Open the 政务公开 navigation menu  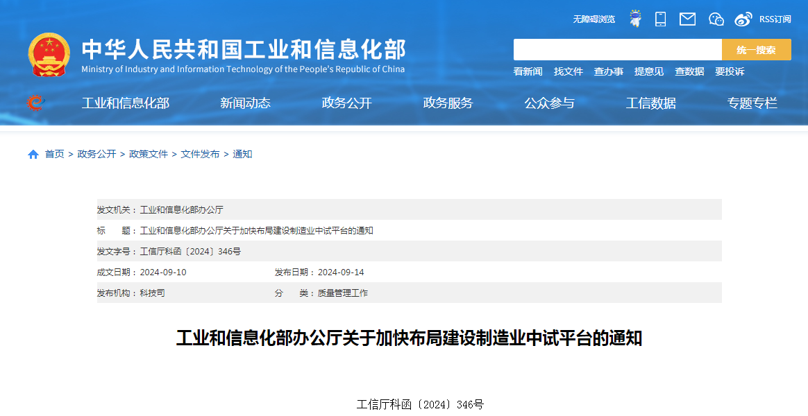point(346,103)
